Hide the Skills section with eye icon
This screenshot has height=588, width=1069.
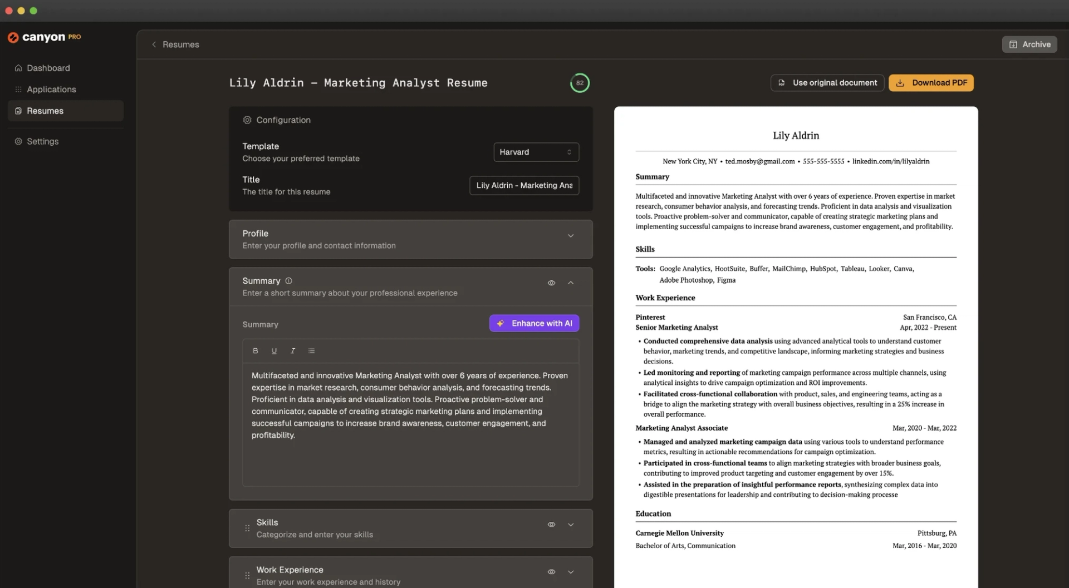[551, 525]
